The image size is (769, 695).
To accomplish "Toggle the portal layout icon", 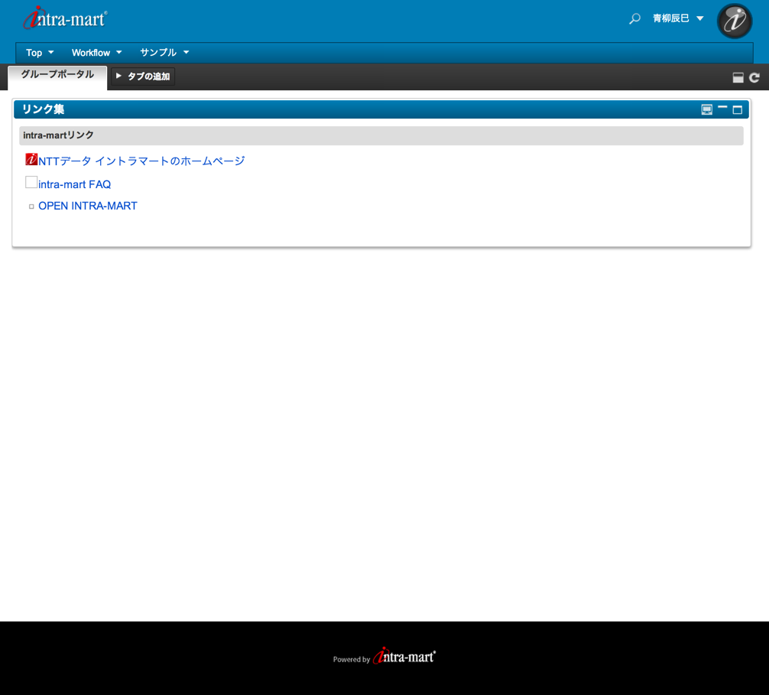I will click(738, 77).
